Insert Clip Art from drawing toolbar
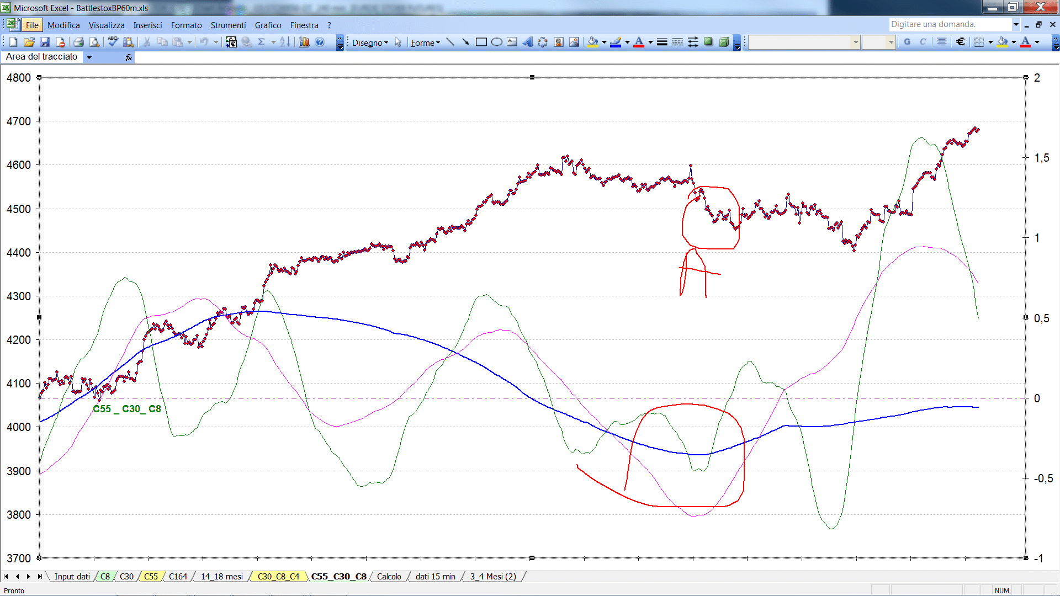Image resolution: width=1060 pixels, height=596 pixels. tap(558, 42)
